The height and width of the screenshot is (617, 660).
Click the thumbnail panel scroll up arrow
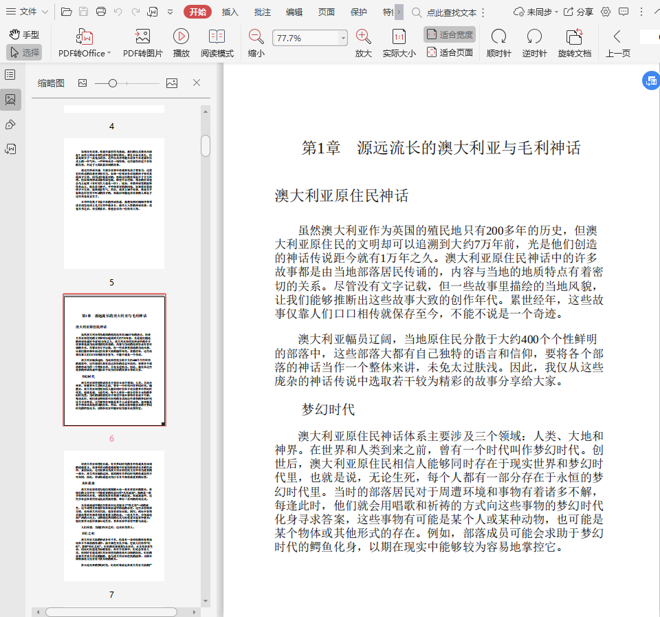(x=206, y=111)
